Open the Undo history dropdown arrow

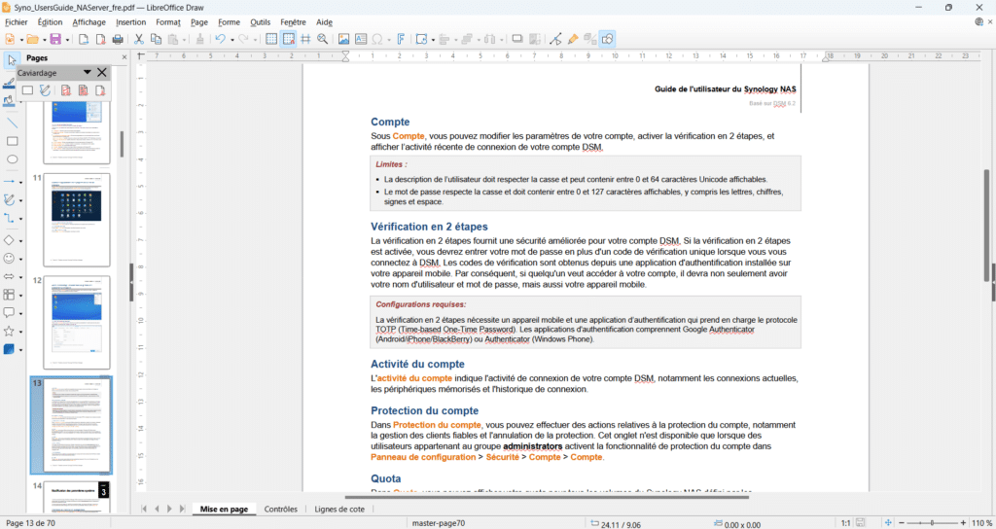click(232, 39)
